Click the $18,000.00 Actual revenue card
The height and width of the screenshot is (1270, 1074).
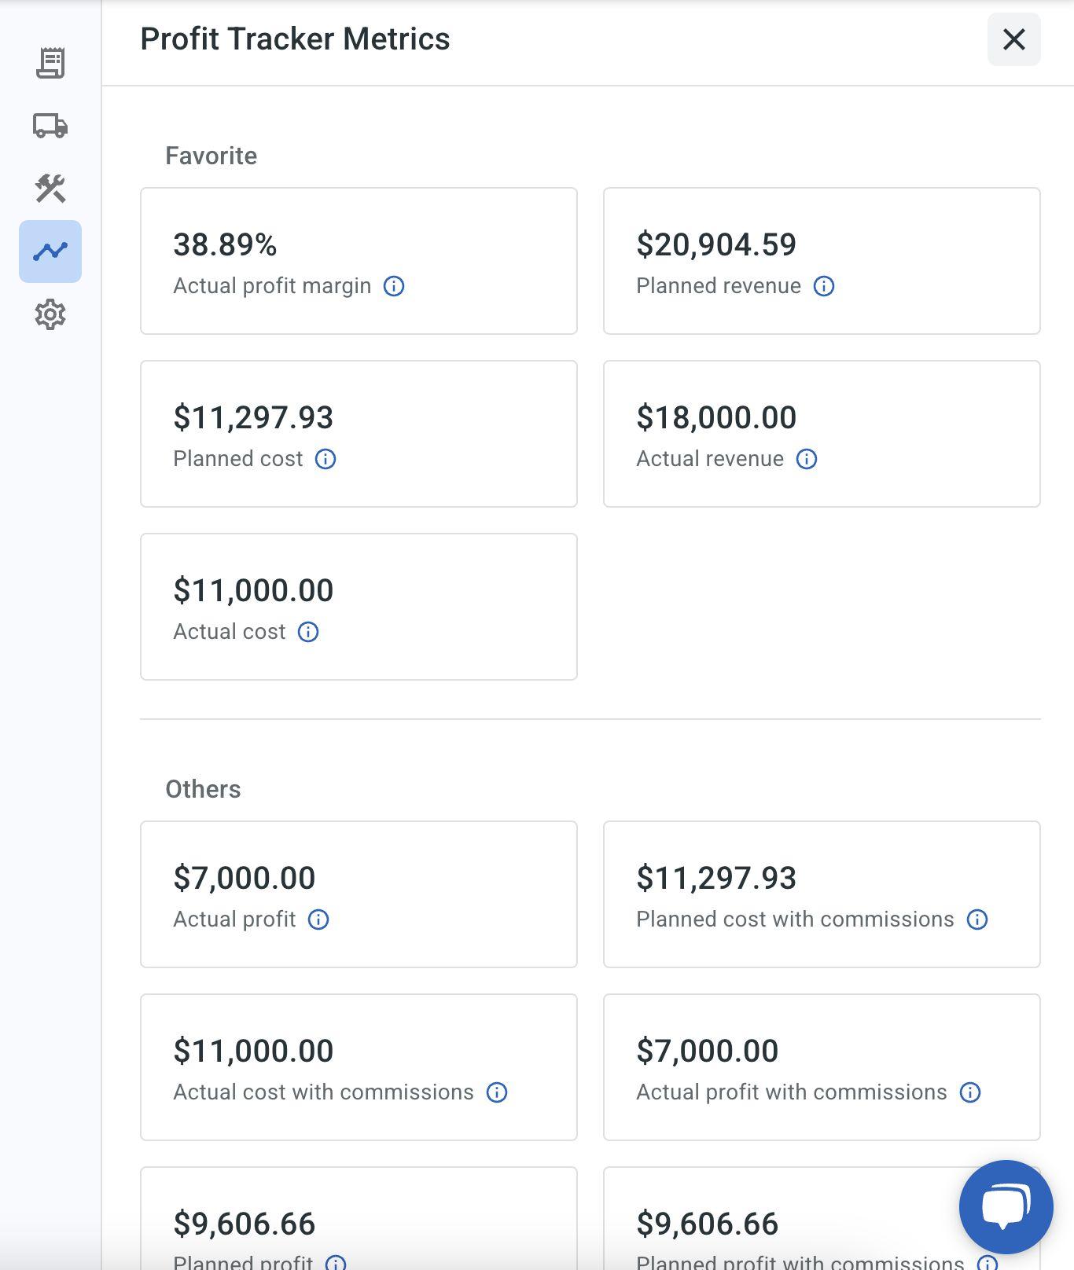click(x=822, y=434)
